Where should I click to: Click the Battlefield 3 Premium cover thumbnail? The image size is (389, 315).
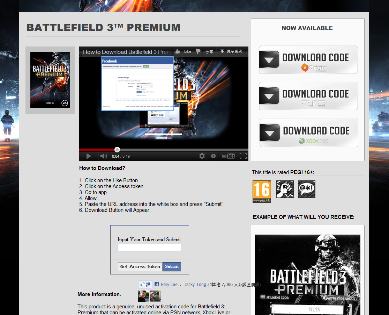pyautogui.click(x=50, y=80)
